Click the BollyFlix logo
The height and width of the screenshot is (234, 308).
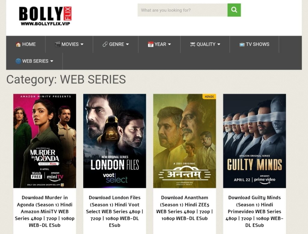click(x=45, y=16)
